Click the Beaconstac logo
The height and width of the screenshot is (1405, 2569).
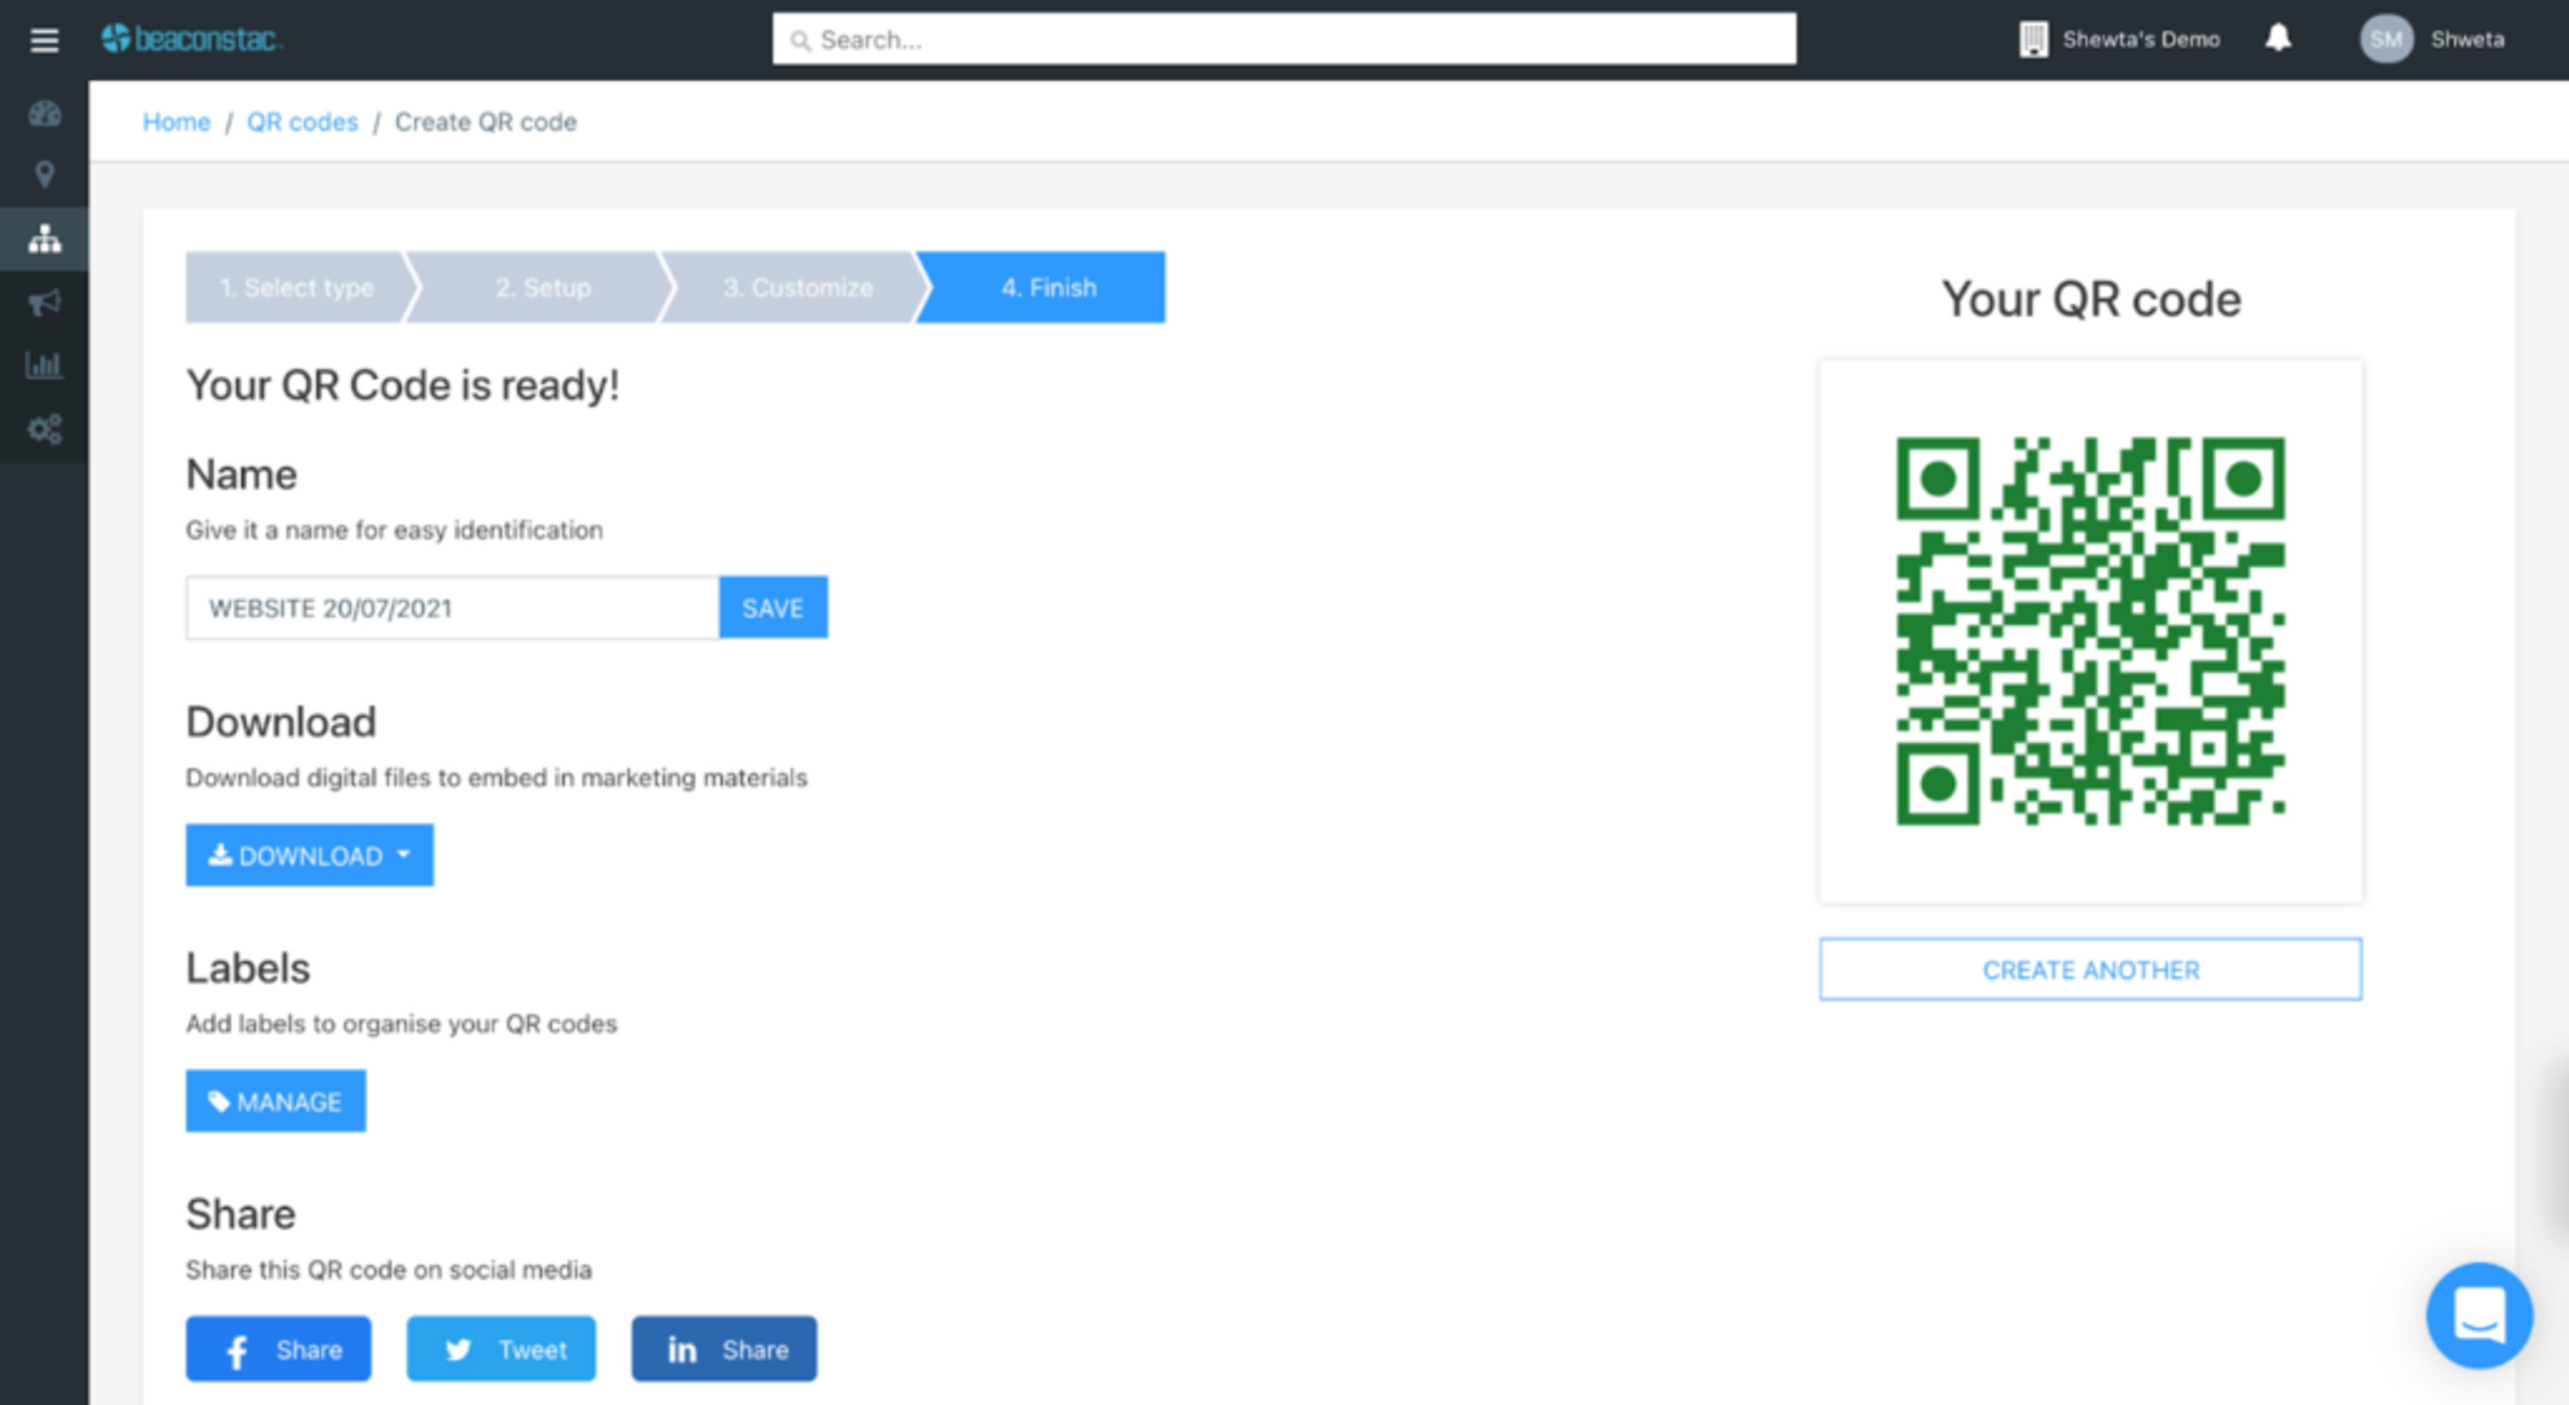tap(191, 39)
